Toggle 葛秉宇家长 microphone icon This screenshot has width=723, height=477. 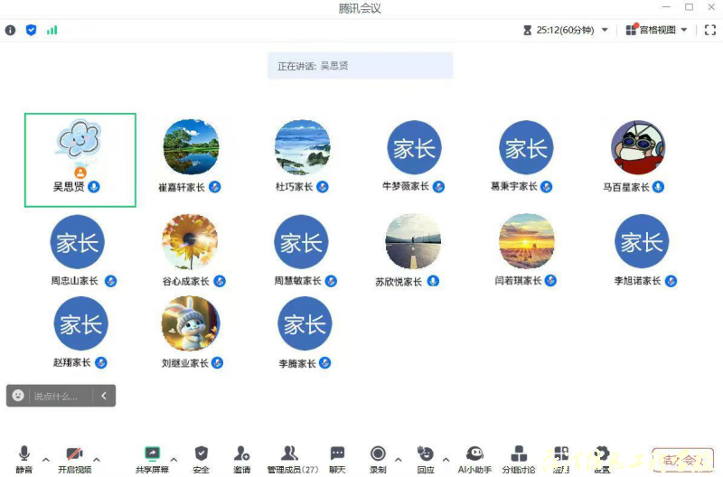pos(547,187)
